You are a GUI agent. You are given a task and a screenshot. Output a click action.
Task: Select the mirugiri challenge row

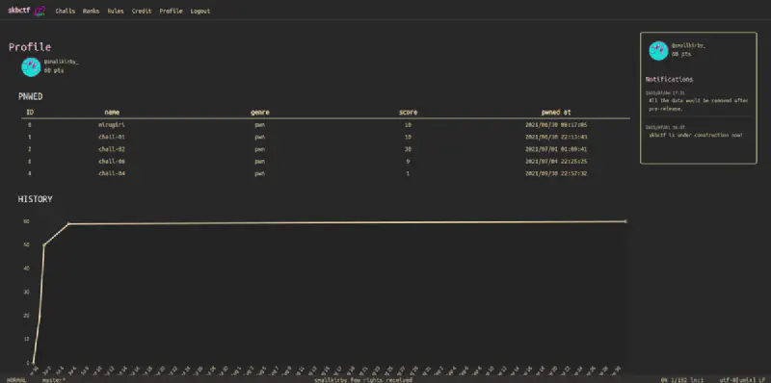coord(326,125)
